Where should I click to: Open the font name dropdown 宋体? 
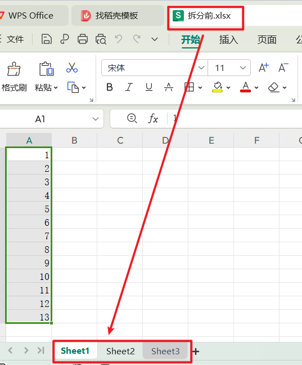pos(201,68)
